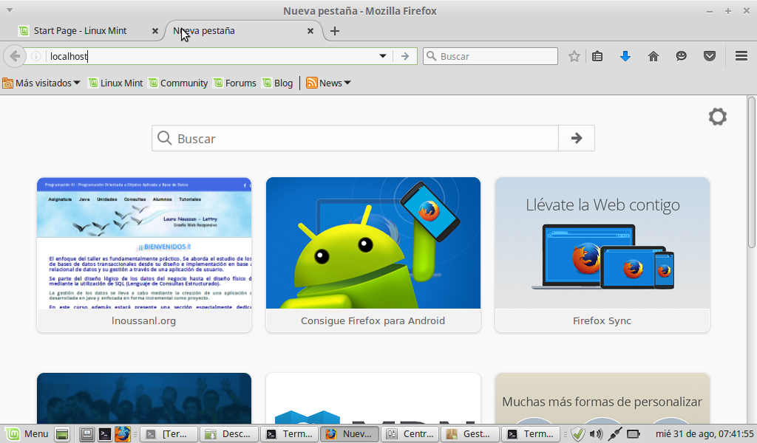757x443 pixels.
Task: Submit search with the page arrow button
Action: (577, 138)
